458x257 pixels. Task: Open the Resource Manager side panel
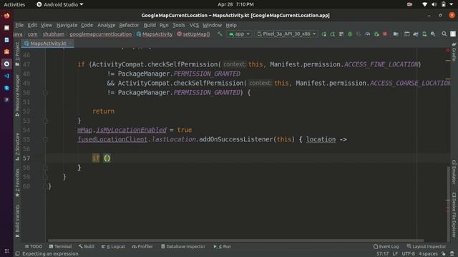point(17,95)
